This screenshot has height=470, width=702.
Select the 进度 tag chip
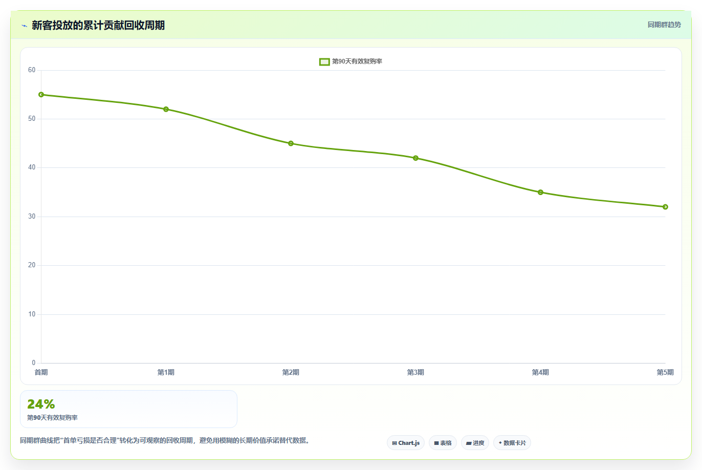[475, 443]
